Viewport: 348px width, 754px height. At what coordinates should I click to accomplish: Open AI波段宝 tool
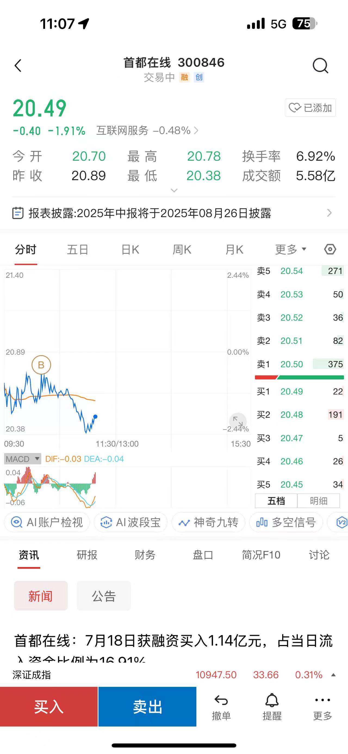pos(130,522)
